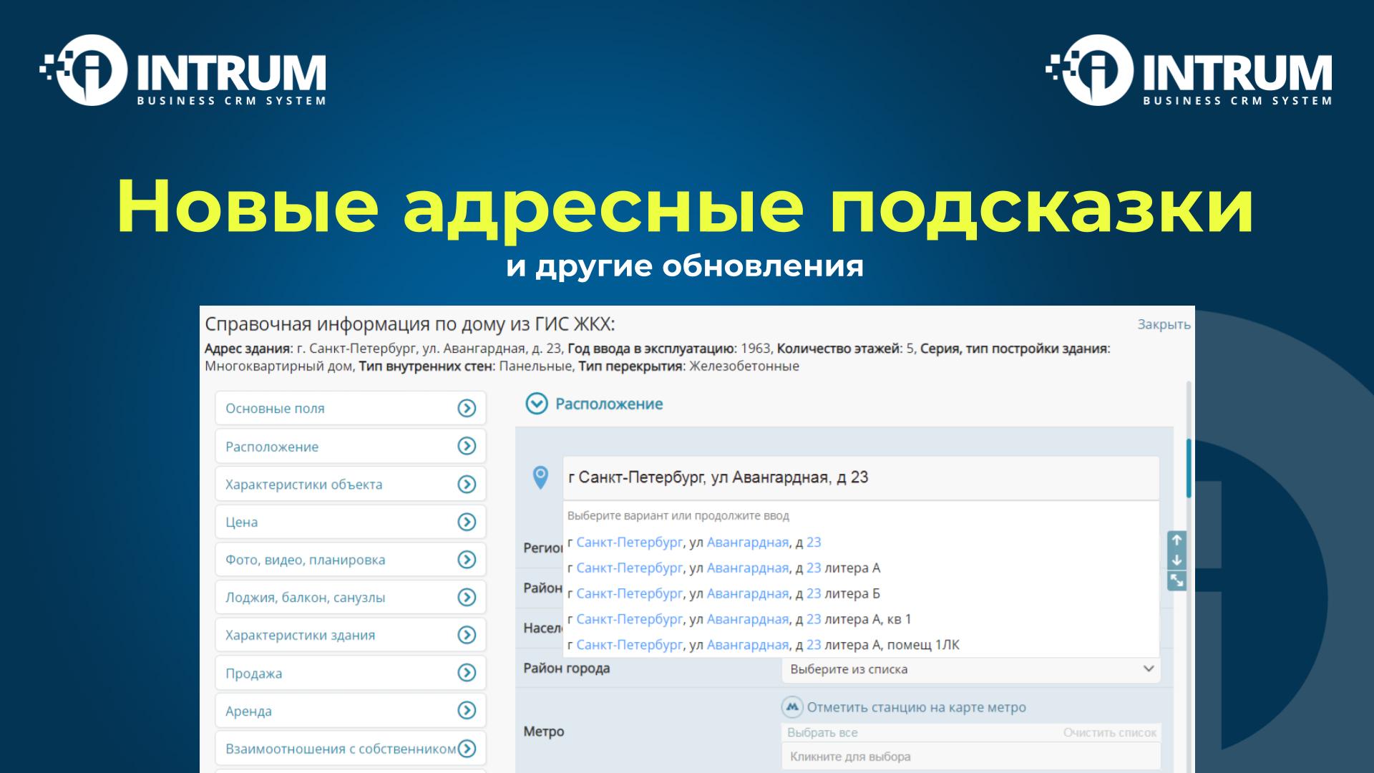The height and width of the screenshot is (773, 1374).
Task: Go to Характеристики объекта section
Action: coord(351,484)
